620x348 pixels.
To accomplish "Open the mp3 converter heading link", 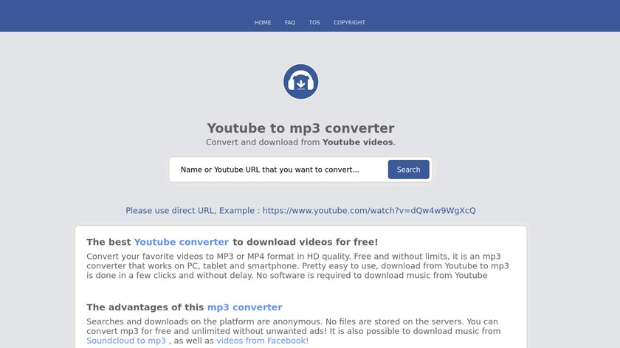I will click(x=245, y=307).
